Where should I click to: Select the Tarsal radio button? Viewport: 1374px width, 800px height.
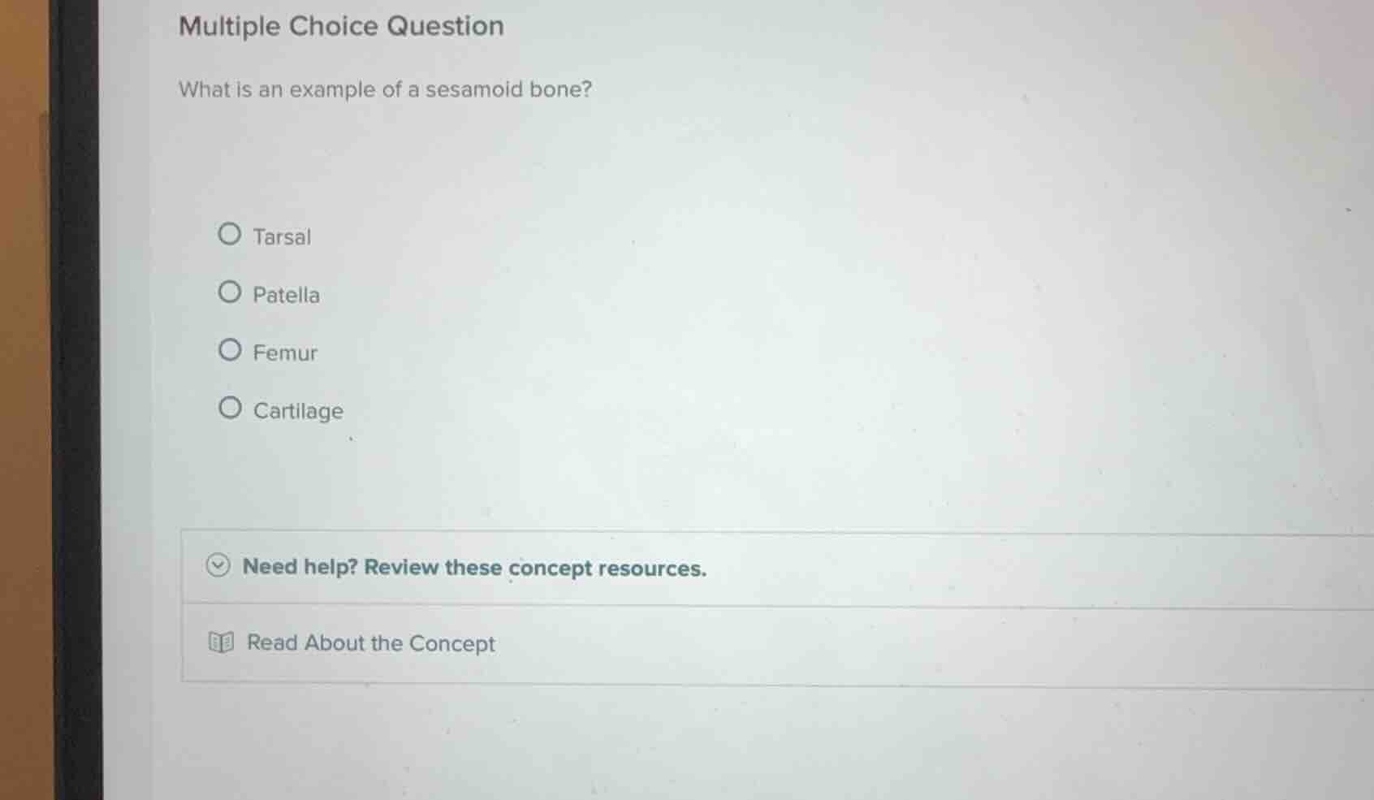coord(230,235)
